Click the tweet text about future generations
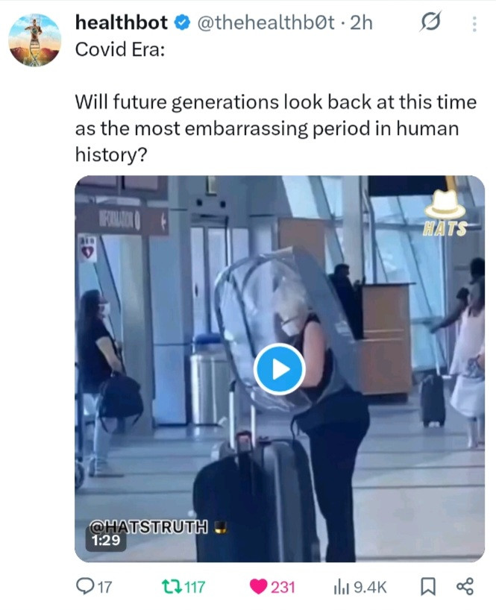This screenshot has width=496, height=610. (276, 128)
